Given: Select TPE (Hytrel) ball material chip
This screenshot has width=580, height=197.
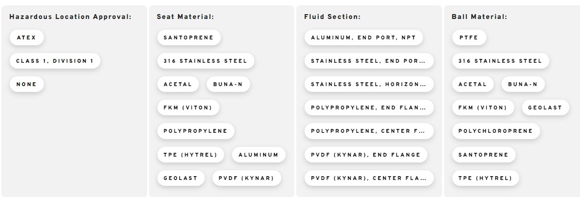Looking at the screenshot, I should pos(485,178).
